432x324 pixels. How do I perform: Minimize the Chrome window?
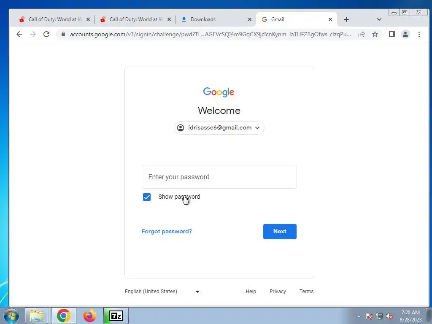coord(394,13)
